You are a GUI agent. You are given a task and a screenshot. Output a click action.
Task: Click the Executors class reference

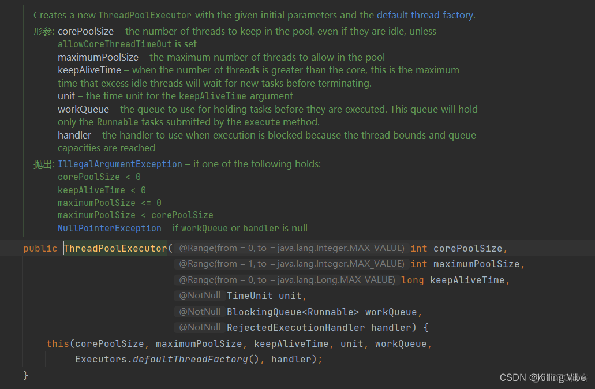pyautogui.click(x=101, y=360)
